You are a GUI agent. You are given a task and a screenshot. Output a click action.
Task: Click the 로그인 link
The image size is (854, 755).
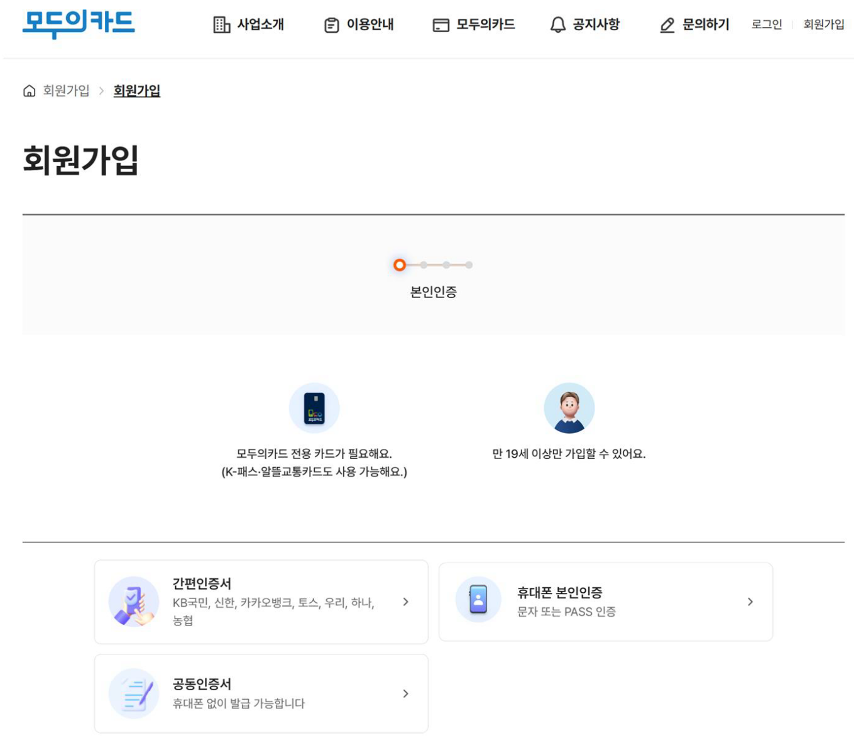pyautogui.click(x=767, y=25)
